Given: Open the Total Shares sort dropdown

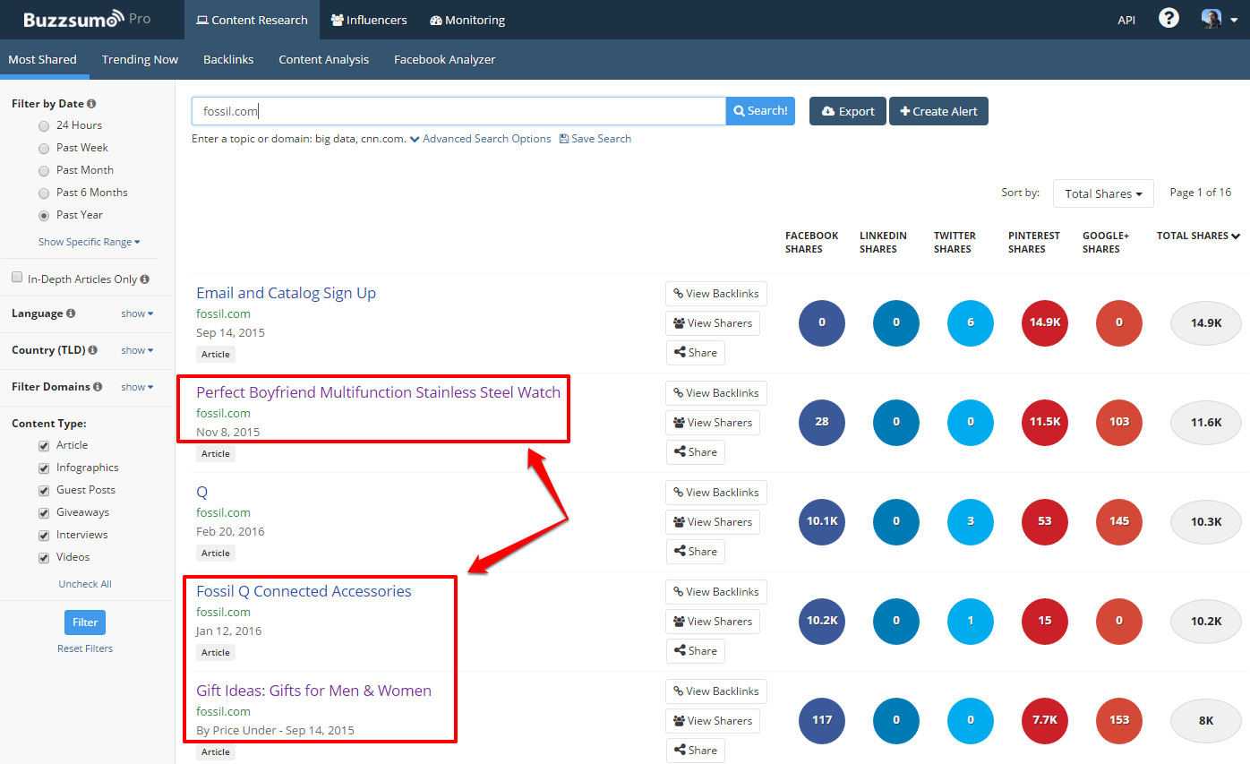Looking at the screenshot, I should click(x=1103, y=193).
